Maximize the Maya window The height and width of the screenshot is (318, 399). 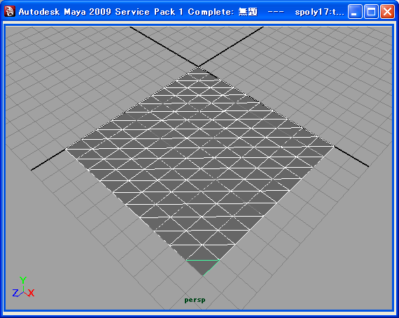click(x=371, y=12)
